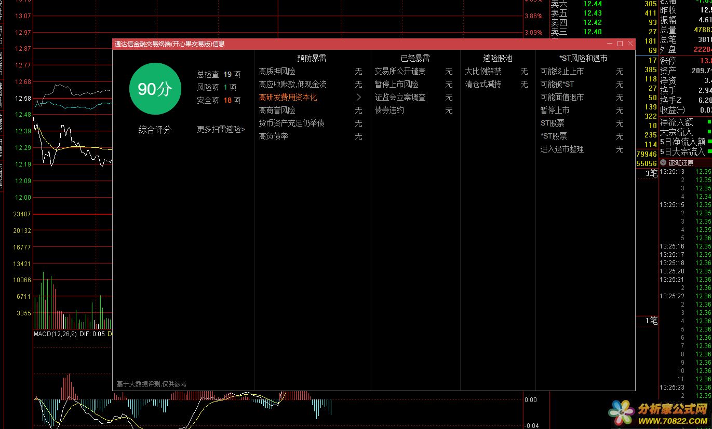Click the 风险项 1 项 count
712x429 pixels.
(217, 87)
